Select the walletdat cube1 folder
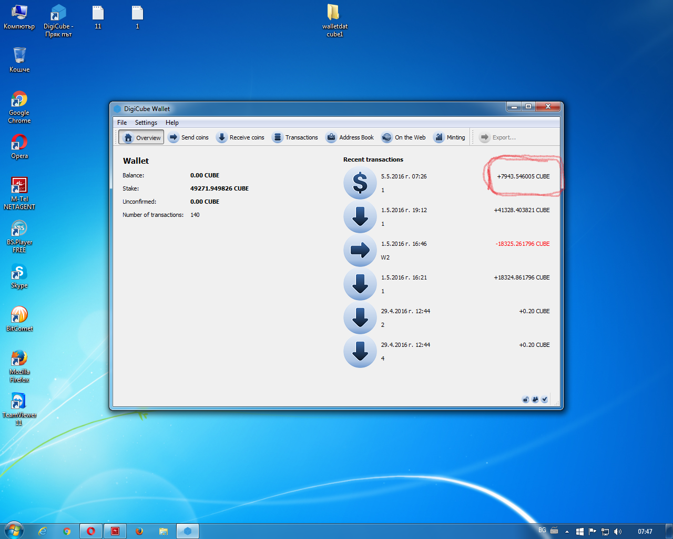The height and width of the screenshot is (539, 673). pos(334,21)
